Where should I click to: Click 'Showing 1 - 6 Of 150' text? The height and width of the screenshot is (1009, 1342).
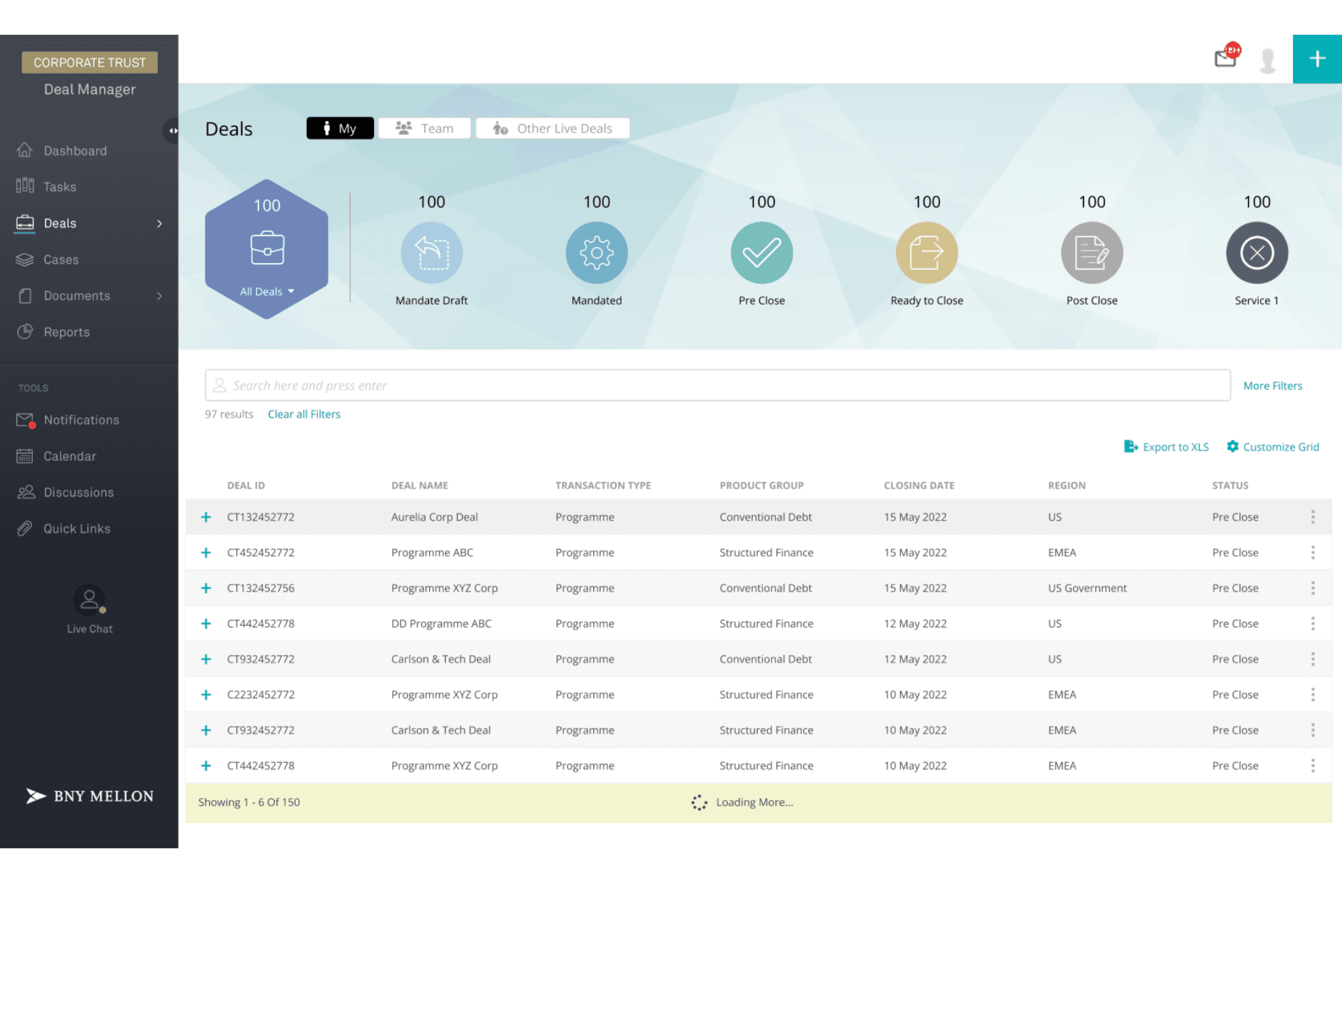point(249,803)
